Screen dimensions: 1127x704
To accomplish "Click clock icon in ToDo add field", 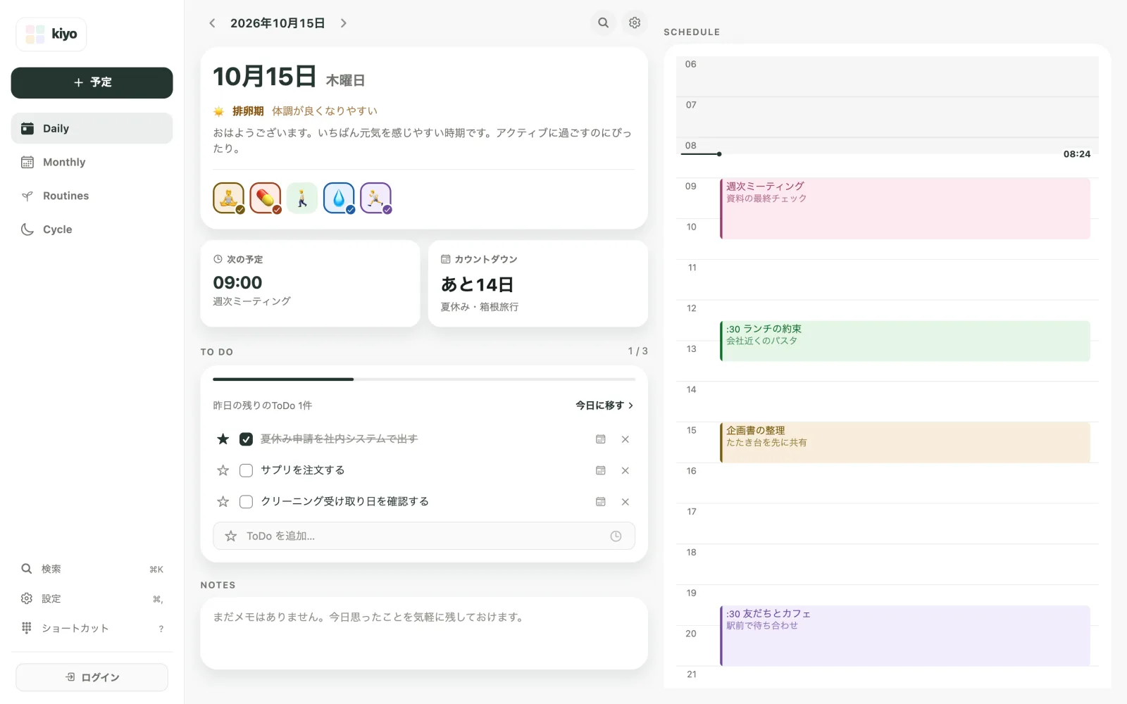I will click(616, 536).
